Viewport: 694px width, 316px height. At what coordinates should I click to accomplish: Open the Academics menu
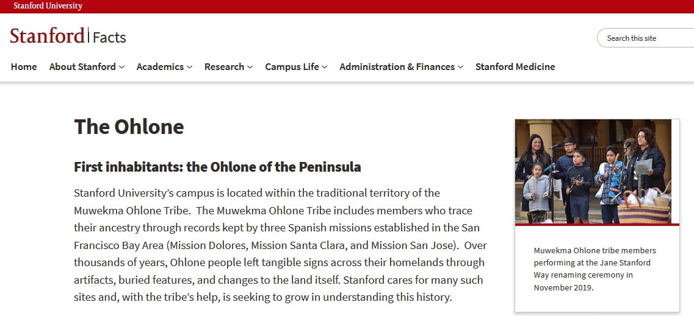160,66
